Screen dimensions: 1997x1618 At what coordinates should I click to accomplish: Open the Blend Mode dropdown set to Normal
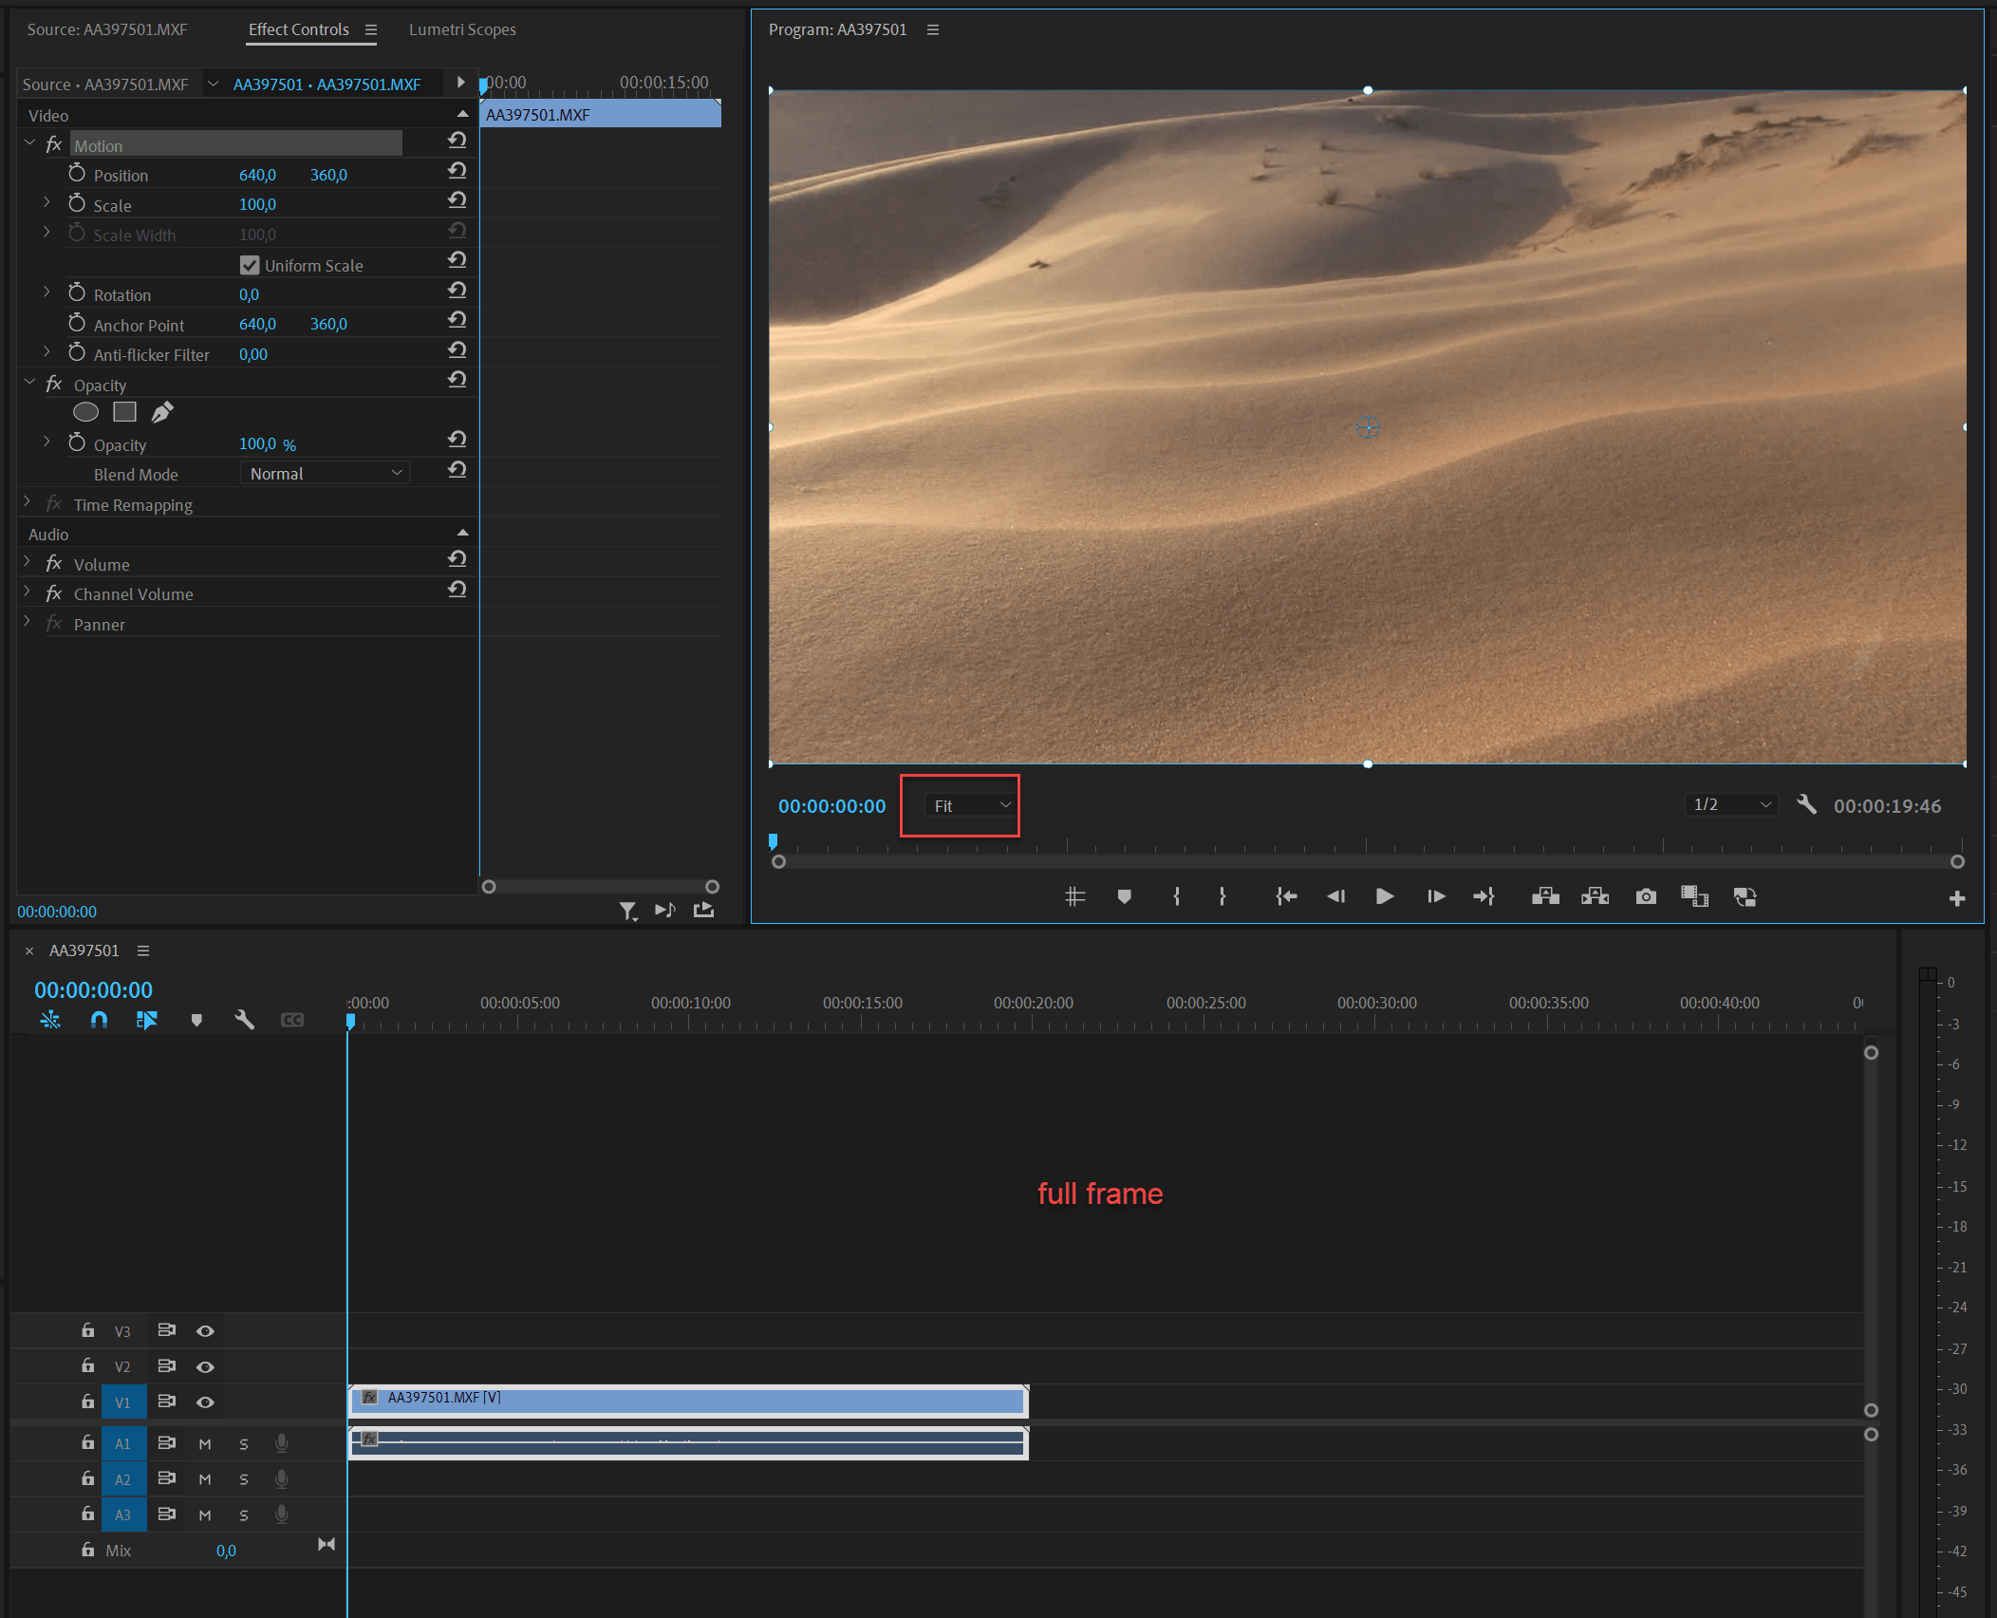point(325,473)
